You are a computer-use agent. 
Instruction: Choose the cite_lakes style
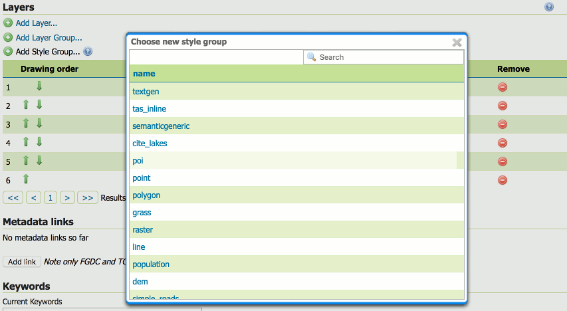click(x=150, y=144)
